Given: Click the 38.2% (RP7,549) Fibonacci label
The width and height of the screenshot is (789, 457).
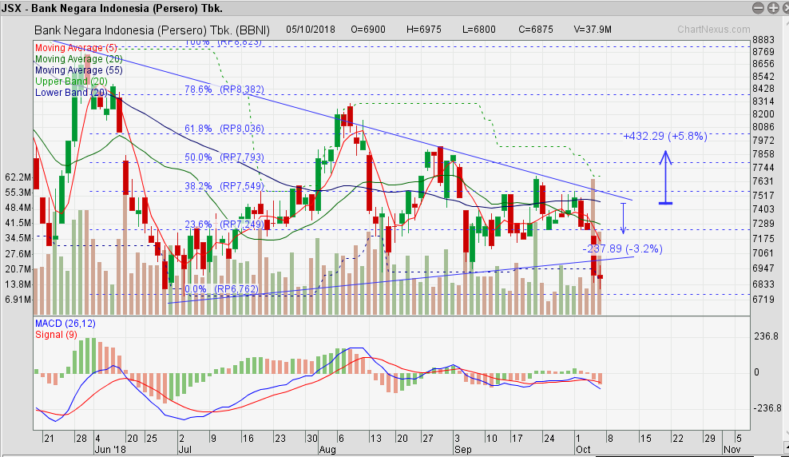Looking at the screenshot, I should 224,186.
